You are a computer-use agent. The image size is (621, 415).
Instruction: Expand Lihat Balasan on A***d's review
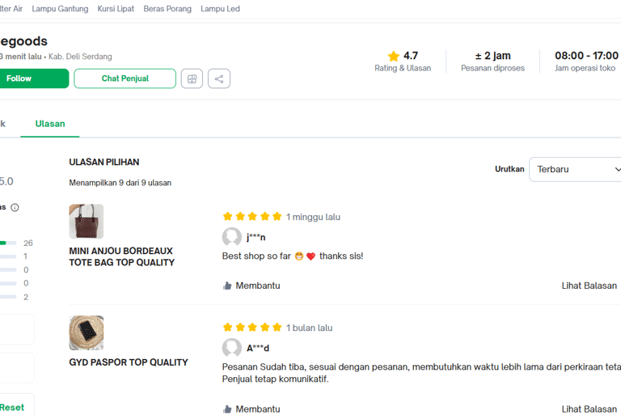pos(589,409)
